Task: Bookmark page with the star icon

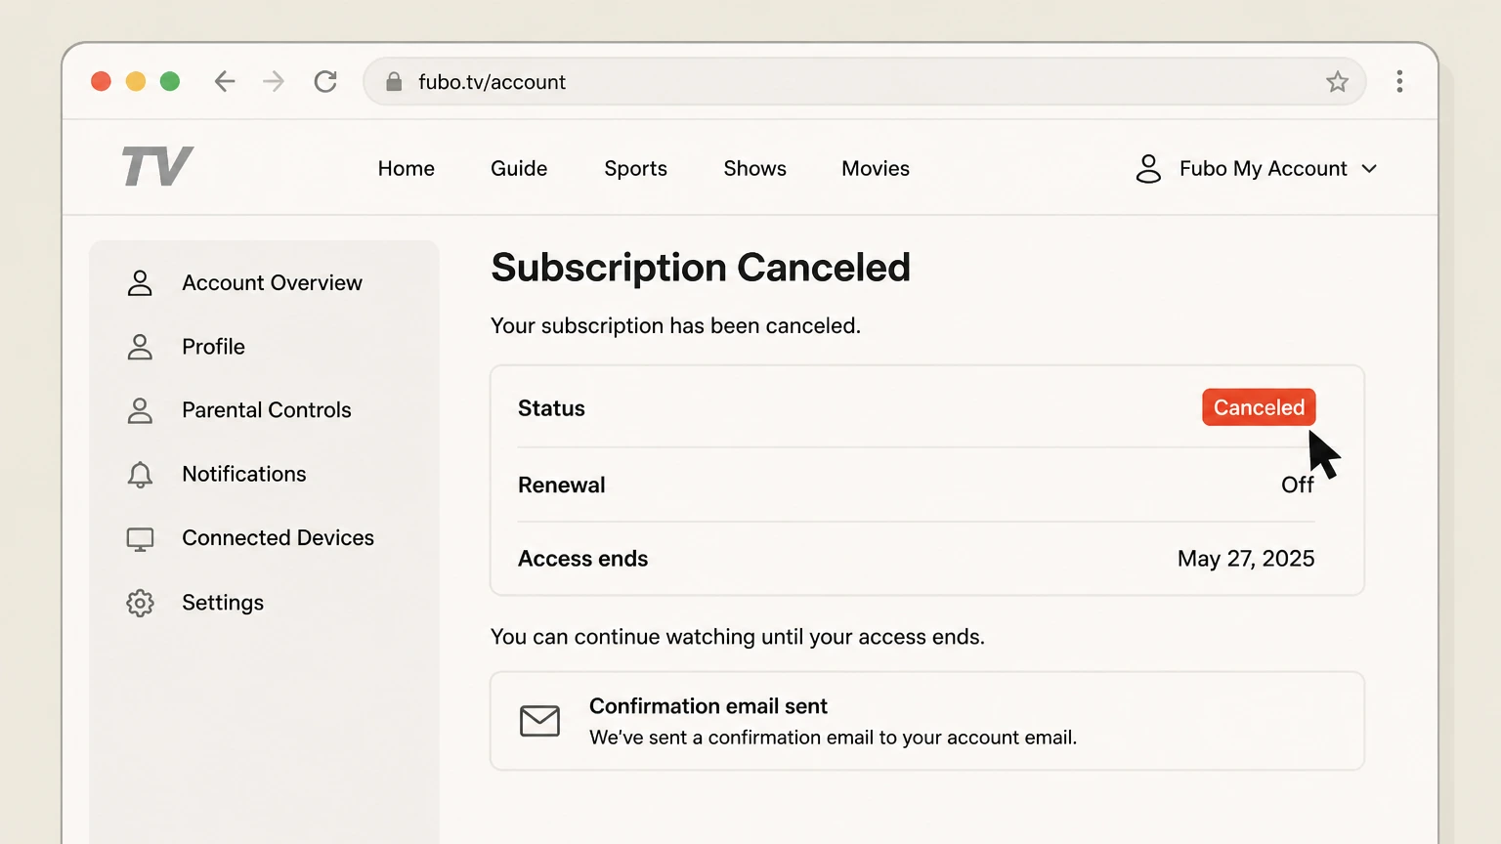Action: coord(1337,82)
